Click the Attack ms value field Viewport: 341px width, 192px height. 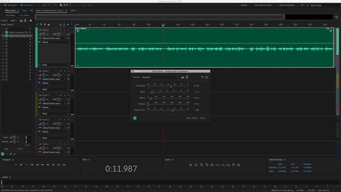click(x=196, y=98)
